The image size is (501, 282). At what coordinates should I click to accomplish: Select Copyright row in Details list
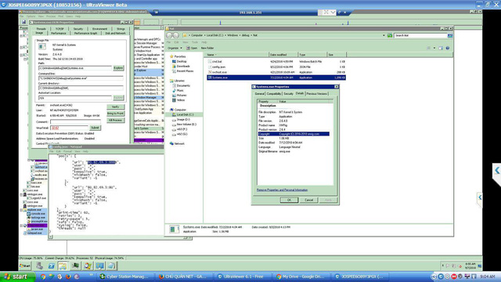(x=294, y=134)
